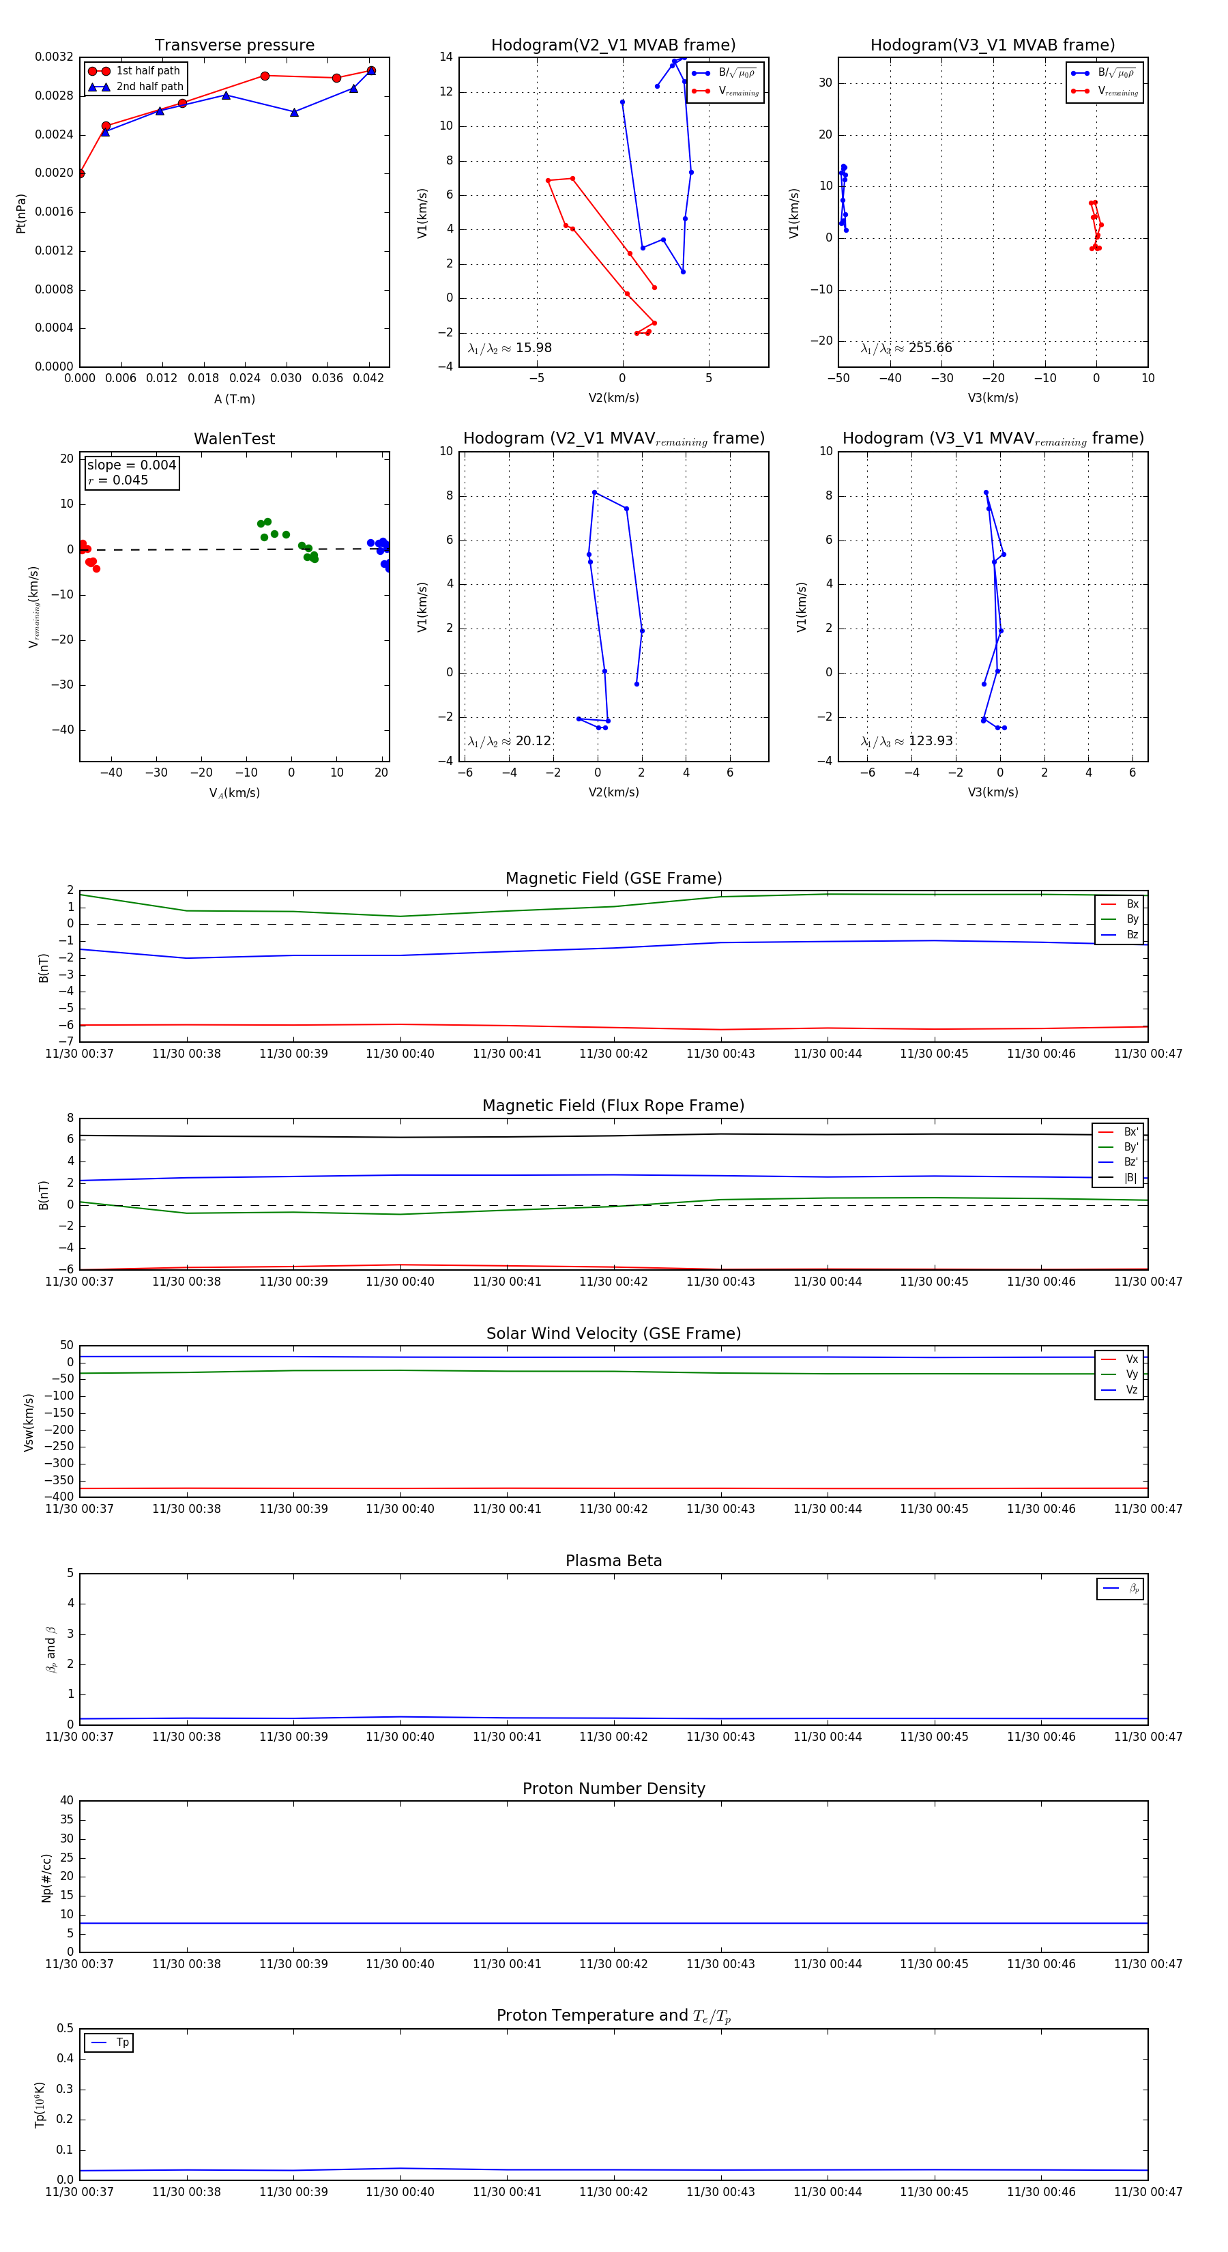Select the By' legend entry
This screenshot has height=2252, width=1228.
click(1118, 1147)
